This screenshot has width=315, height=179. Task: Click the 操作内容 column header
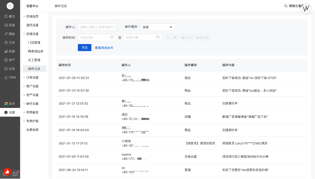pos(228,65)
